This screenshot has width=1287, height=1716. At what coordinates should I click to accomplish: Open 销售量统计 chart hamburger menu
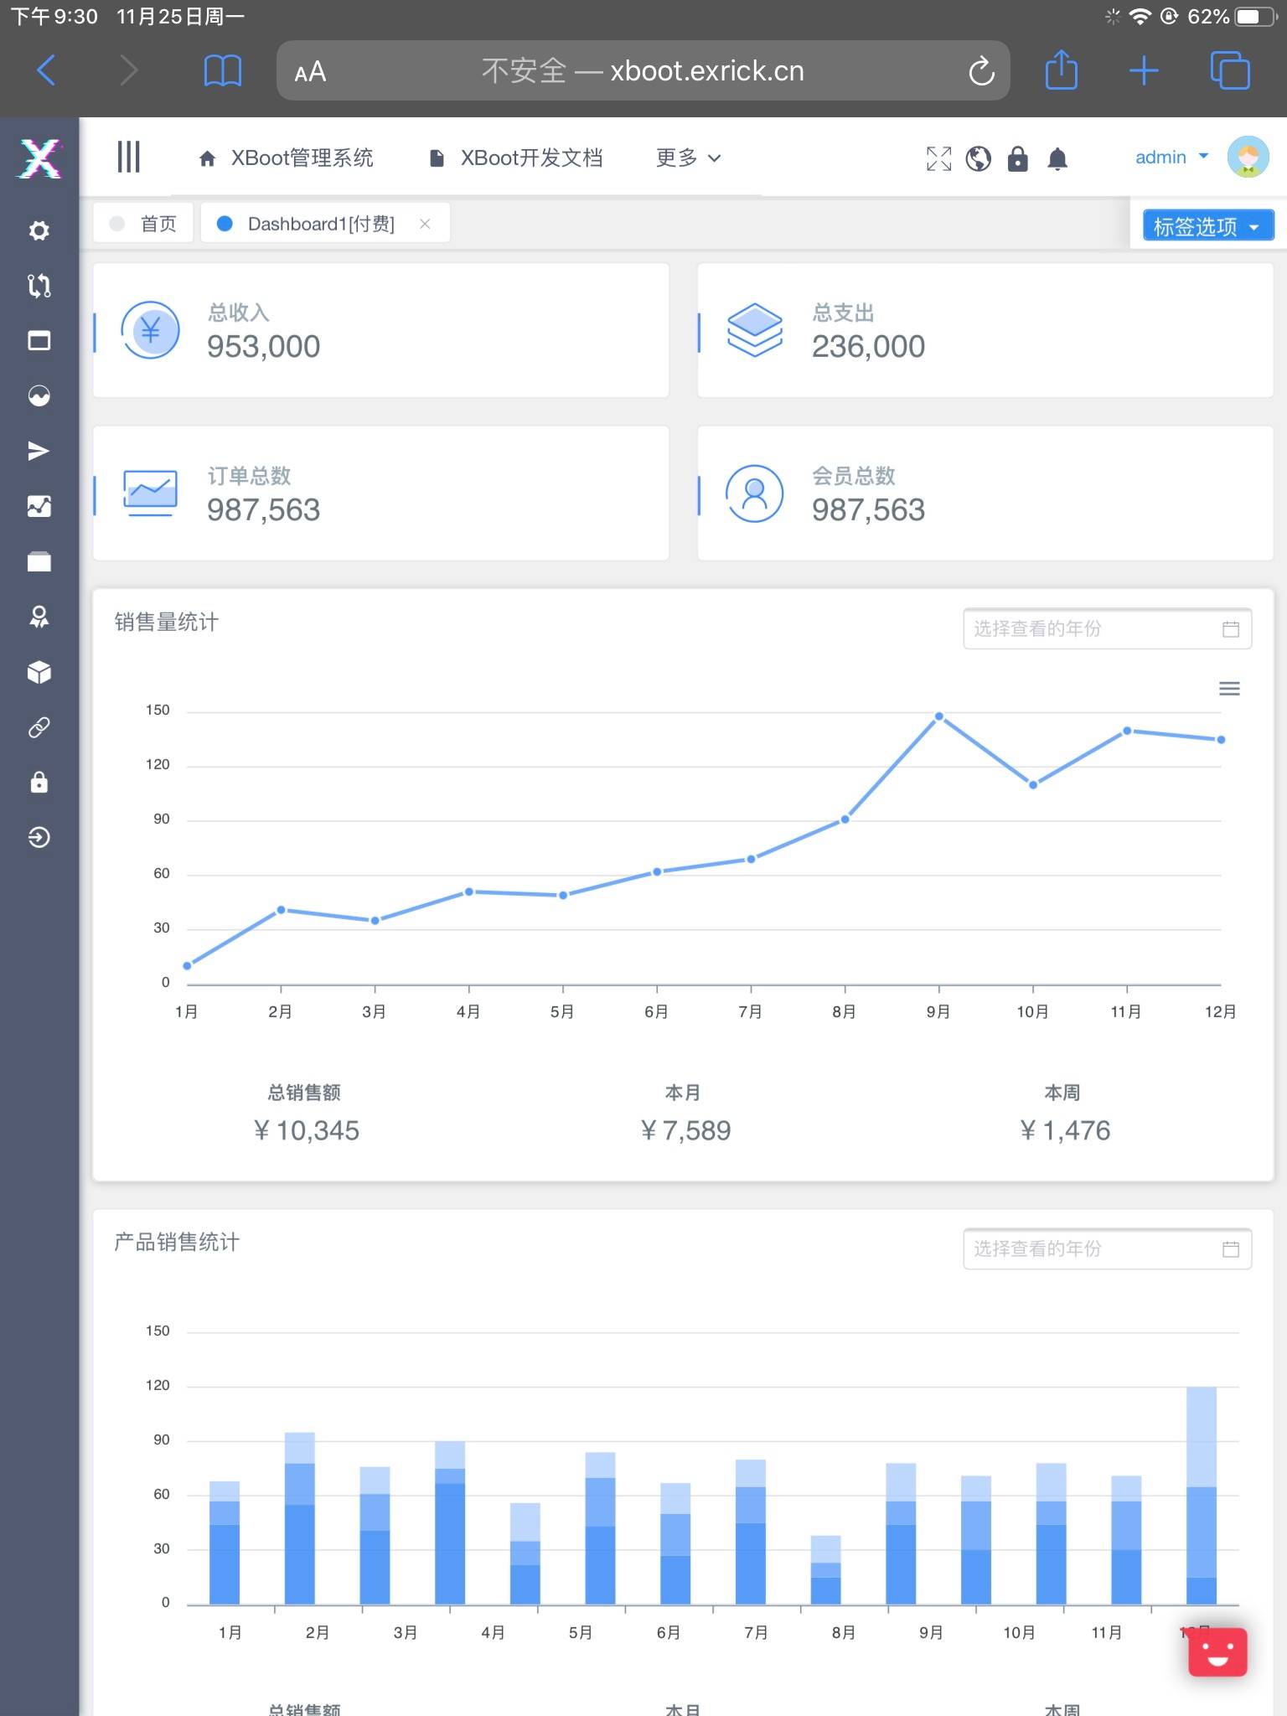(x=1229, y=689)
